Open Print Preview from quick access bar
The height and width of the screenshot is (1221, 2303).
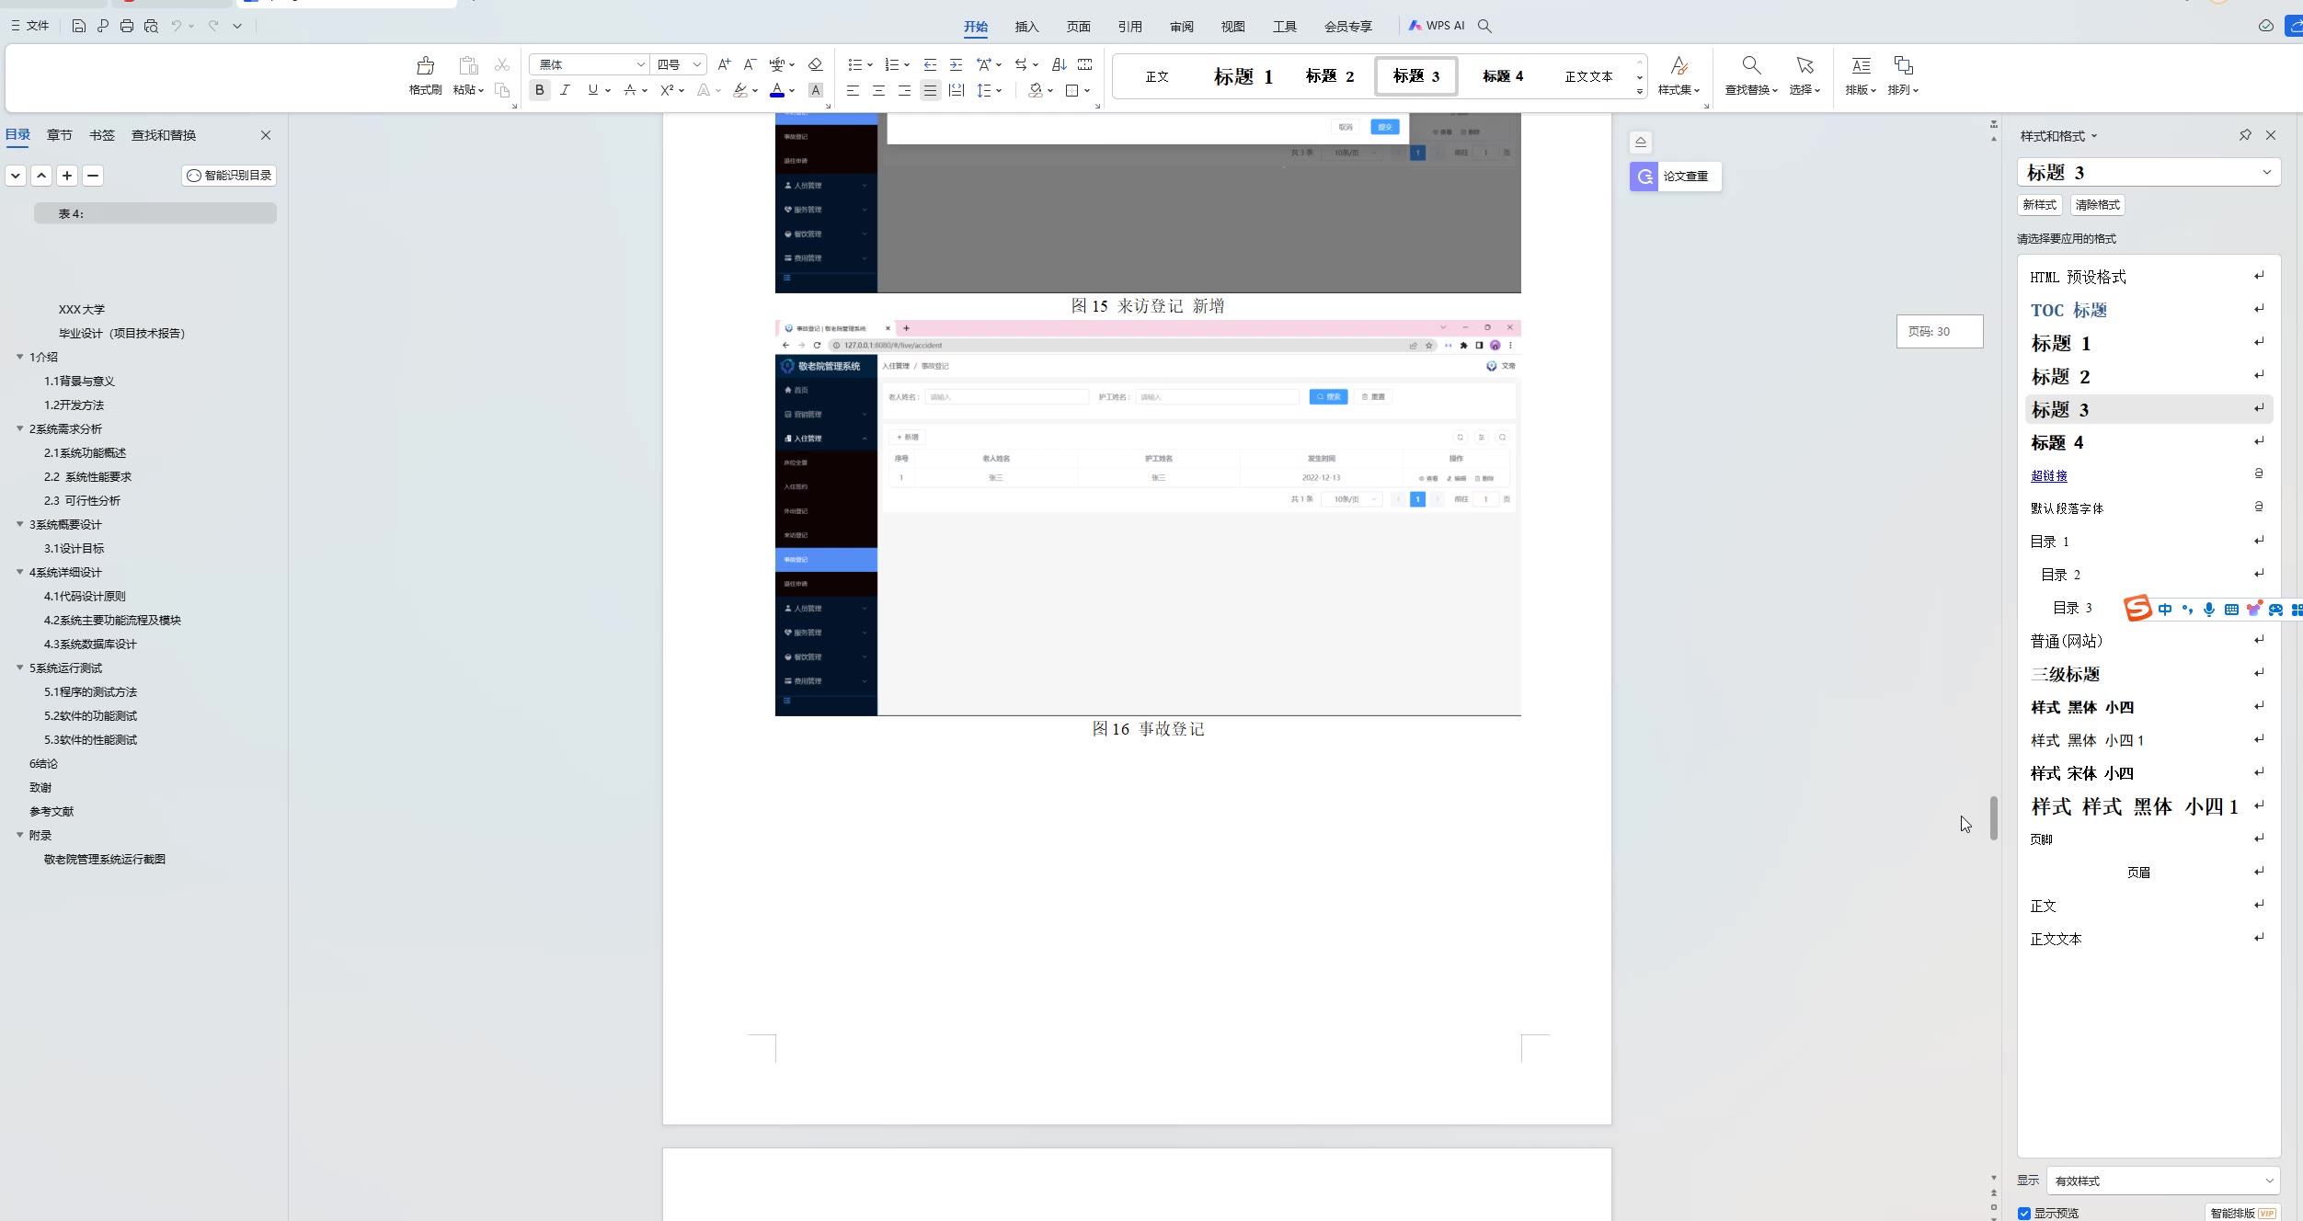[x=151, y=26]
